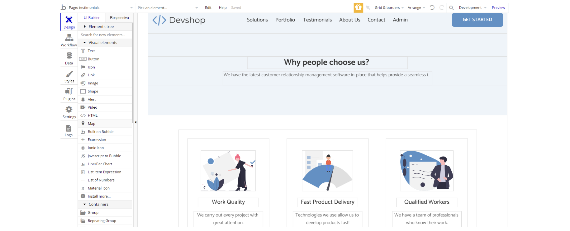Image resolution: width=570 pixels, height=231 pixels.
Task: Open Settings gear in sidebar
Action: click(x=69, y=112)
